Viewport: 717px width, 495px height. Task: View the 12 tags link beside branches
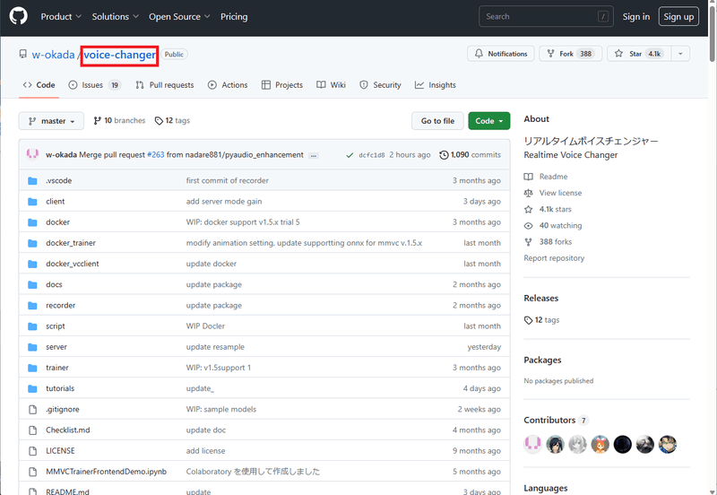click(172, 120)
